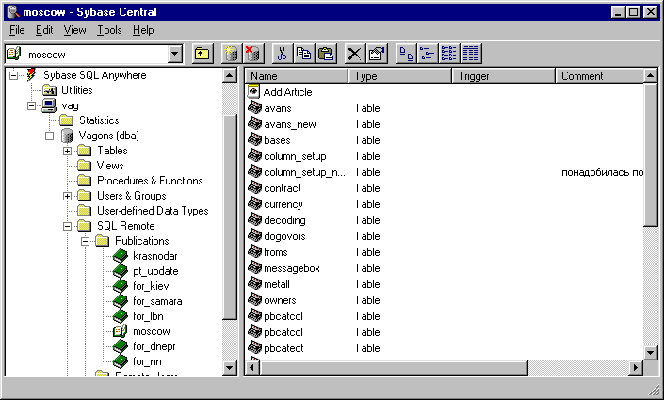This screenshot has width=664, height=400.
Task: Click tree pane scroll up arrow
Action: pos(229,76)
